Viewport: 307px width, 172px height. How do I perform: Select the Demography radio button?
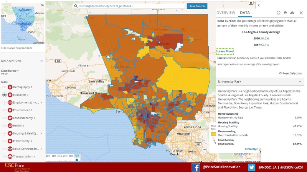pos(5,87)
